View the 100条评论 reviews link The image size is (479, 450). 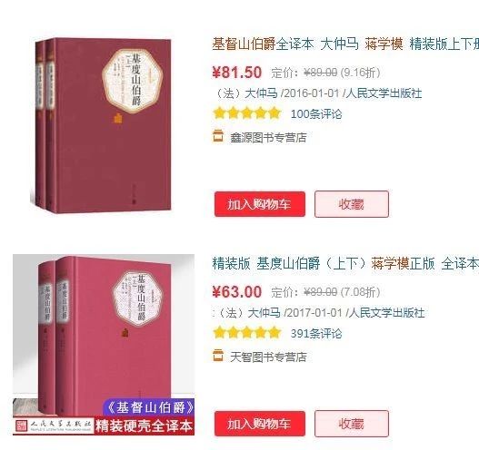click(x=316, y=114)
